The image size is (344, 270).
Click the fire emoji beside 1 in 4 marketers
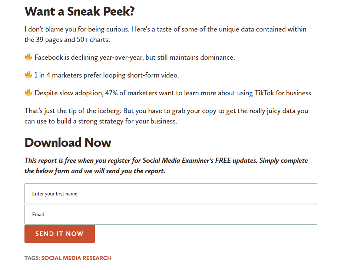pos(29,75)
